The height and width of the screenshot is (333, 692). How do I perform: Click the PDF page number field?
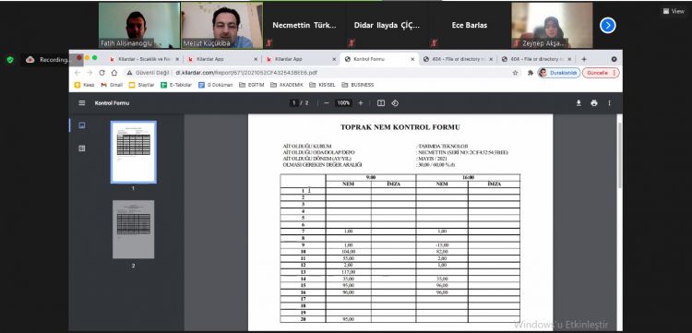[x=294, y=103]
